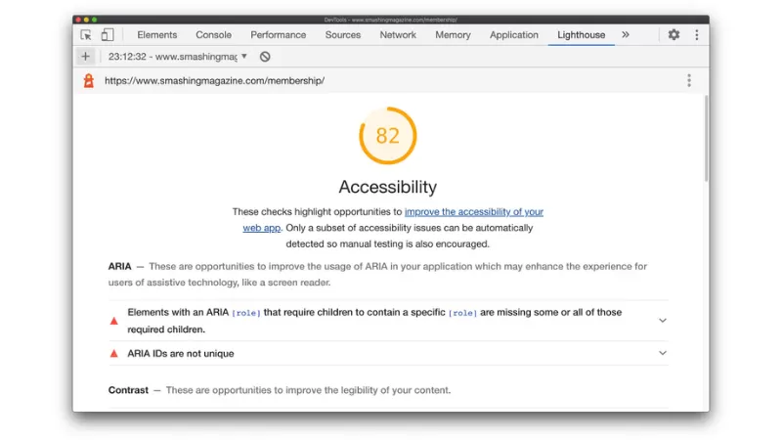Click red warning triangle for ARIA IDs
Screen dimensions: 782x440
click(113, 354)
